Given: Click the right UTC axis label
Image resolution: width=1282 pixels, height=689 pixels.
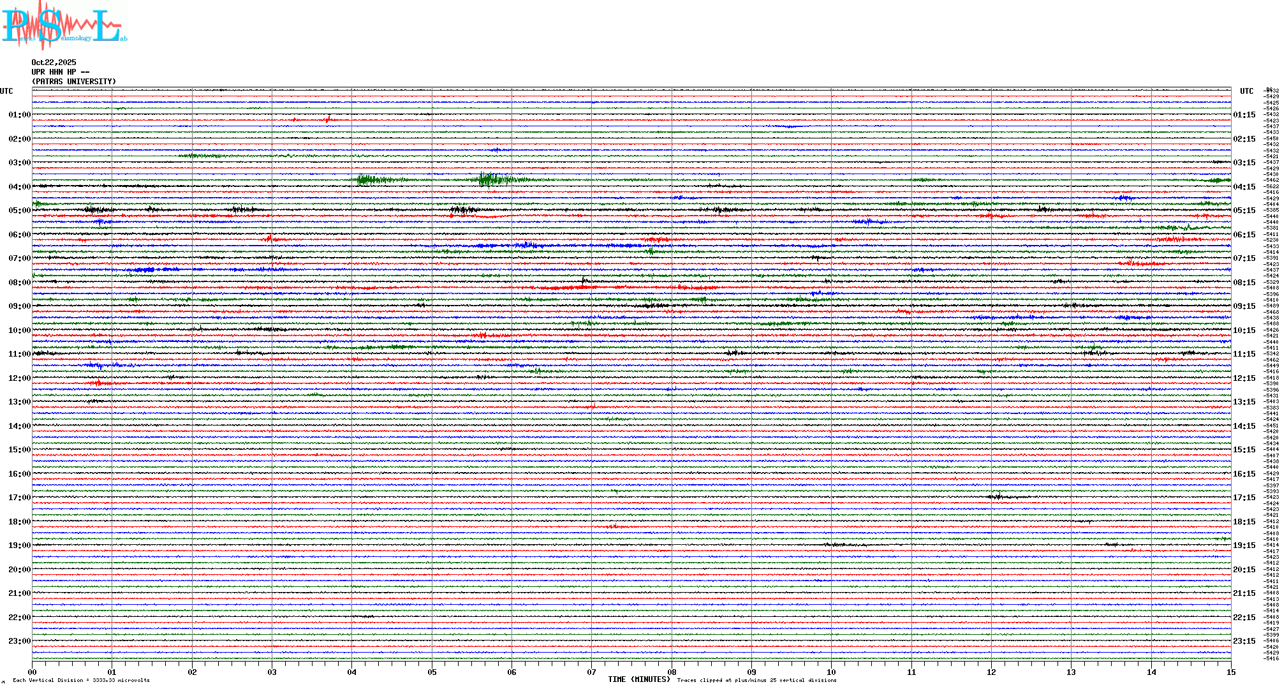Looking at the screenshot, I should [1246, 91].
